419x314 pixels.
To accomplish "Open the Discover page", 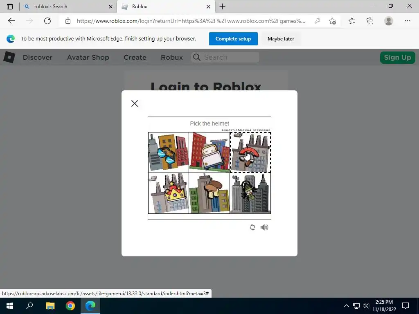I will pos(37,57).
